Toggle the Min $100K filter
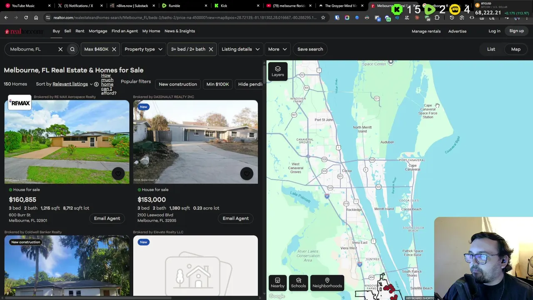533x300 pixels. [x=217, y=84]
